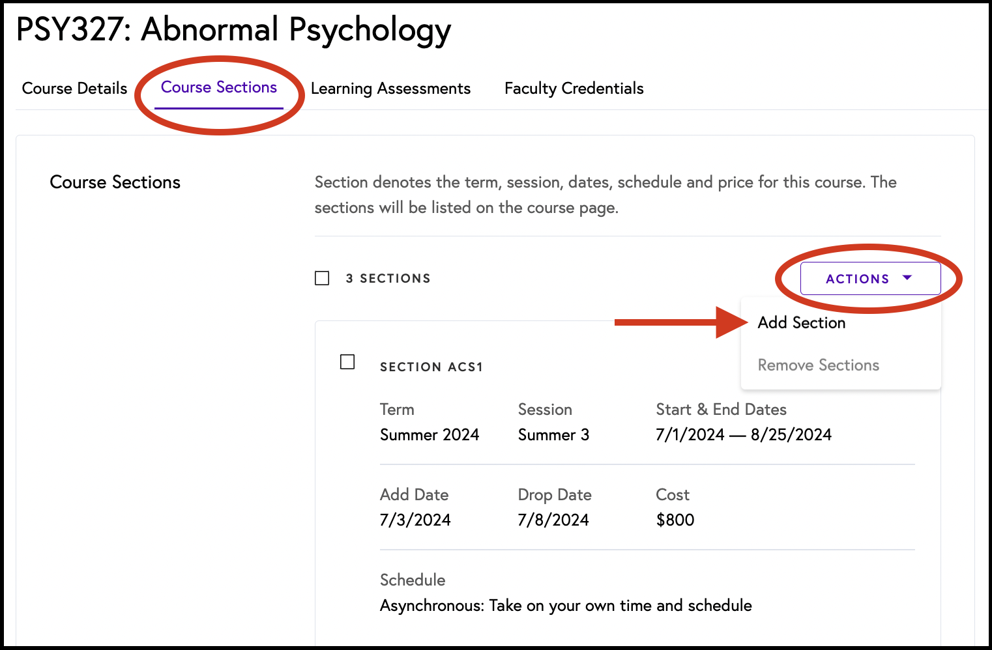Choose Remove Sections menu entry
The width and height of the screenshot is (992, 650).
click(x=819, y=365)
